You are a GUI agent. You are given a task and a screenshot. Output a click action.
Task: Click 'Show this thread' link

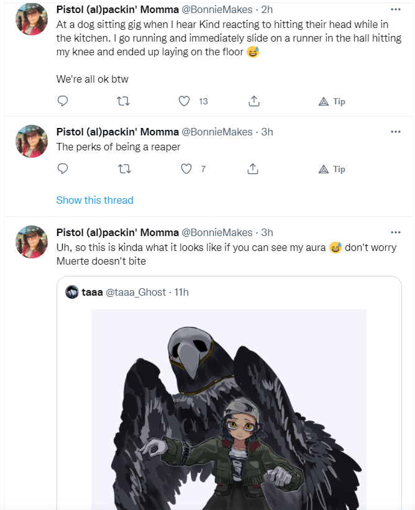click(x=94, y=200)
